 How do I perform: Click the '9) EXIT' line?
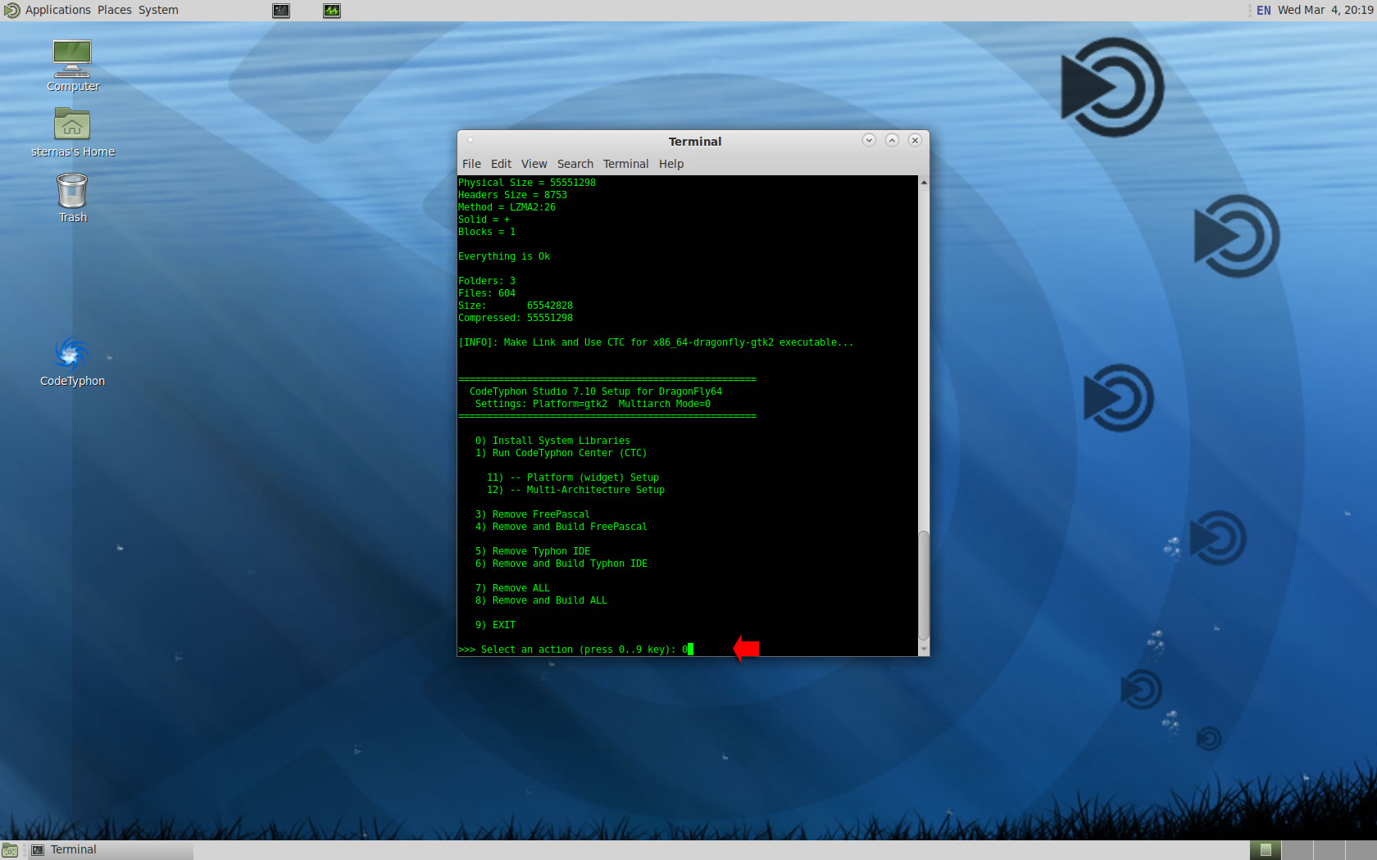coord(495,625)
